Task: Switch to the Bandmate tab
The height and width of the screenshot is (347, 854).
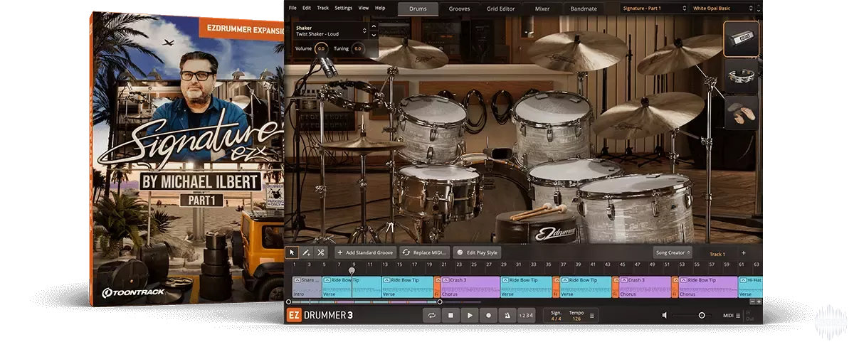Action: [584, 9]
